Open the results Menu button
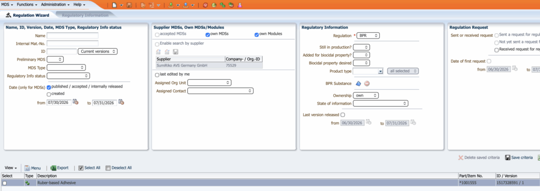This screenshot has height=191, width=540. click(33, 168)
